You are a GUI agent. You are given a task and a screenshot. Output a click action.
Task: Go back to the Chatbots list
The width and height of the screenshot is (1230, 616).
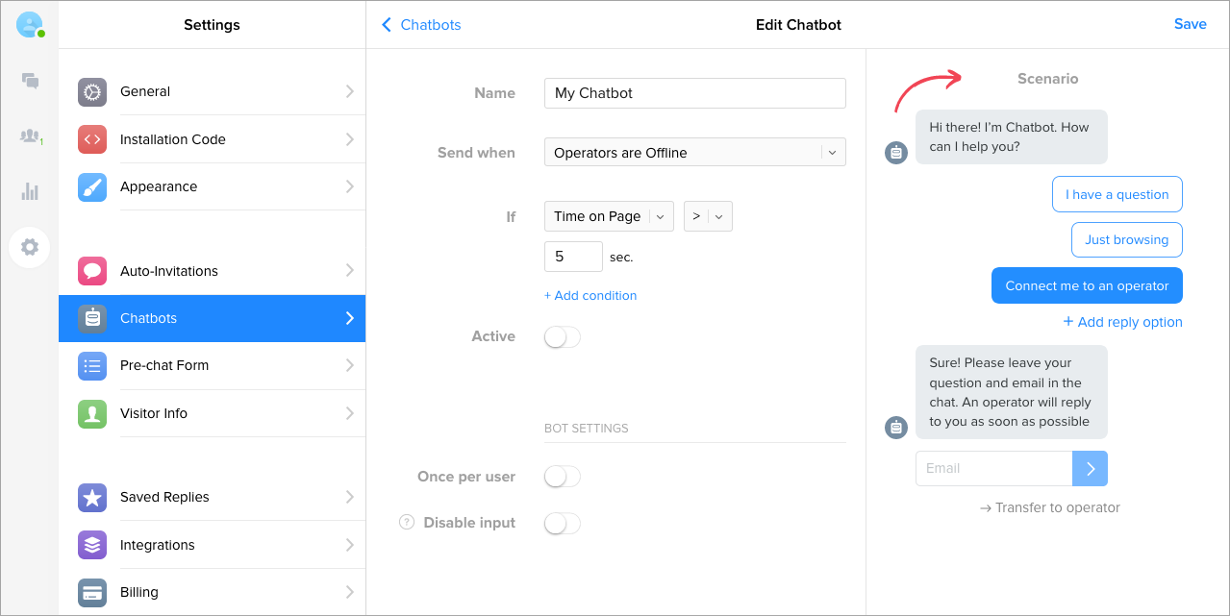point(420,24)
